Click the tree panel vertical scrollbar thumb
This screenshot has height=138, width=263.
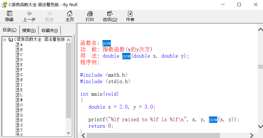pyautogui.click(x=68, y=81)
